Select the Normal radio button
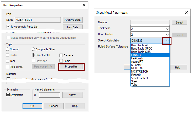Screen dimensions: 192x113 pyautogui.click(x=8, y=49)
